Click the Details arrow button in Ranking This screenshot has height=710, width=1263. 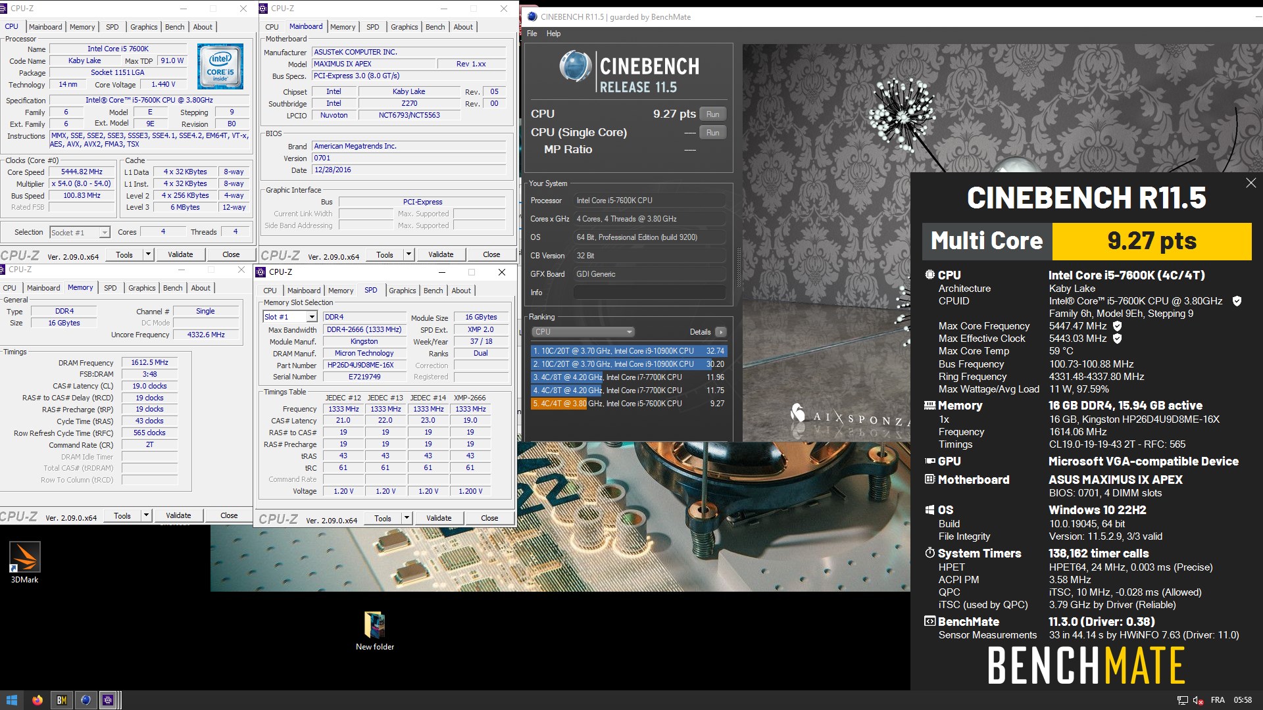pyautogui.click(x=721, y=332)
